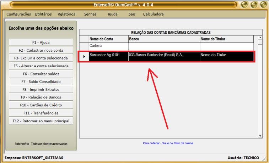This screenshot has width=269, height=163.
Task: Click the scrollbar thumb in accounts table
Action: (260, 42)
